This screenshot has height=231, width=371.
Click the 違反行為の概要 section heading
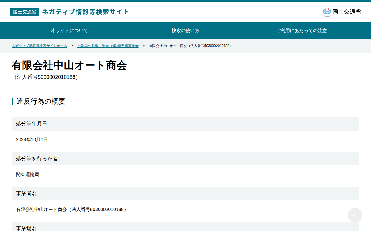click(41, 101)
